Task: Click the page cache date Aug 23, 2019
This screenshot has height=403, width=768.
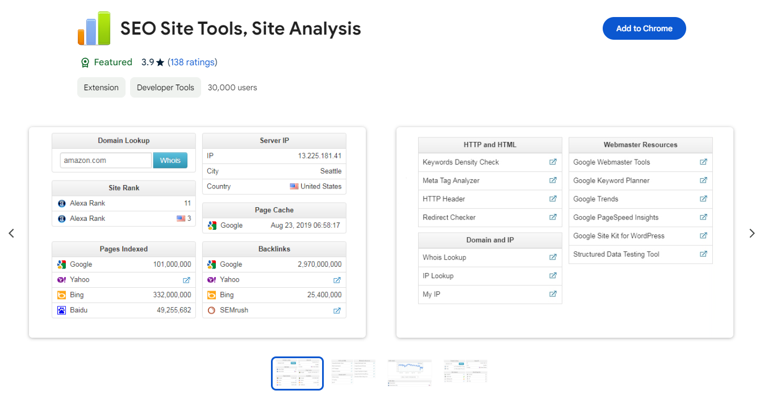Action: pyautogui.click(x=306, y=225)
